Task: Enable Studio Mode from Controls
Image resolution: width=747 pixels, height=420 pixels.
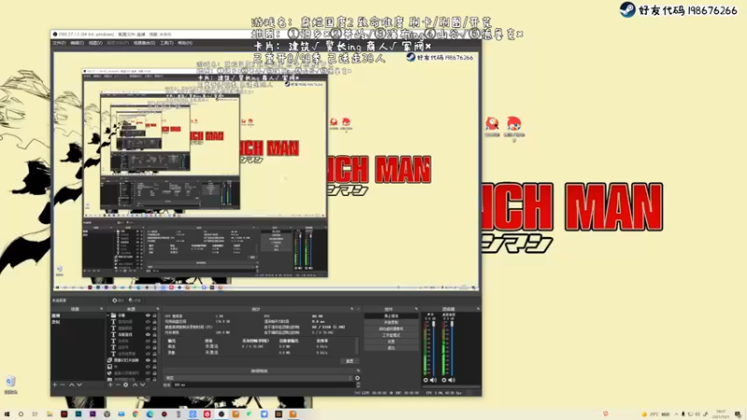Action: (391, 335)
